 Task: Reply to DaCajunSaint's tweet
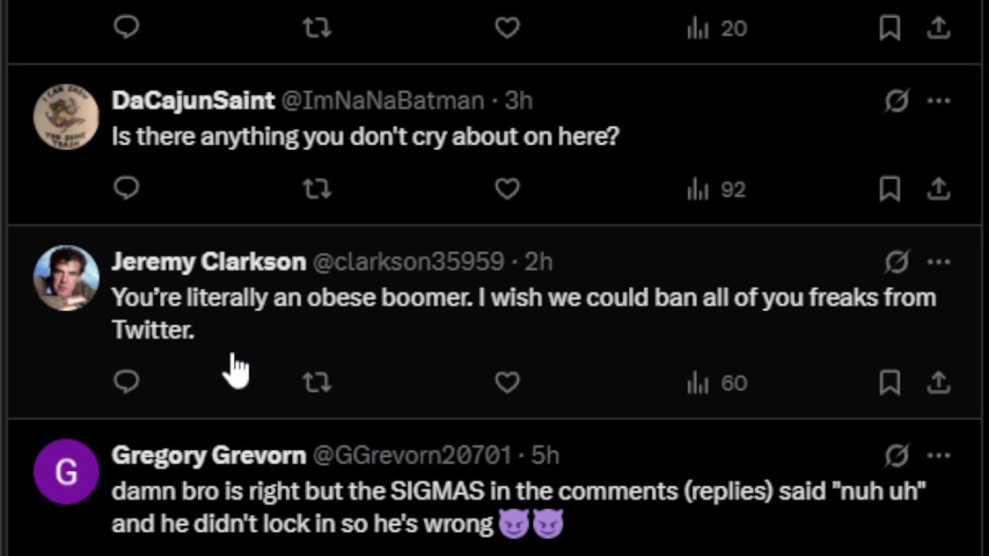126,188
